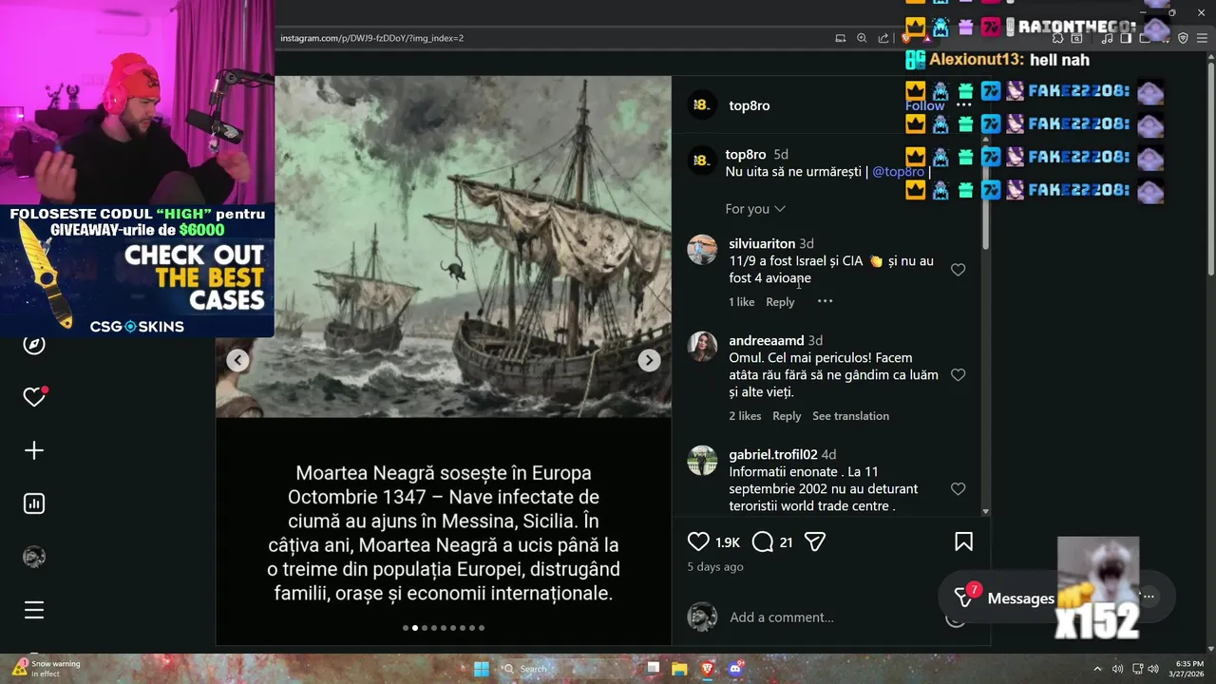Open Task View on the taskbar
The width and height of the screenshot is (1216, 684).
pyautogui.click(x=653, y=669)
